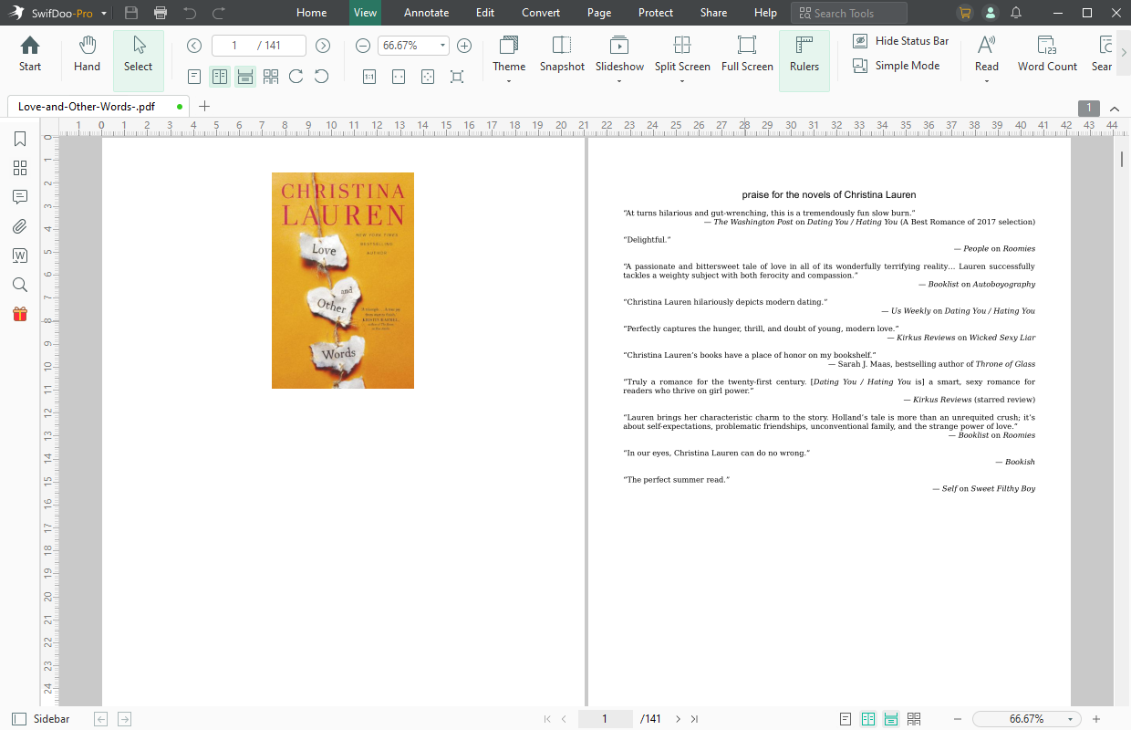Set zoom to actual size 1:1
The image size is (1131, 730).
(369, 77)
